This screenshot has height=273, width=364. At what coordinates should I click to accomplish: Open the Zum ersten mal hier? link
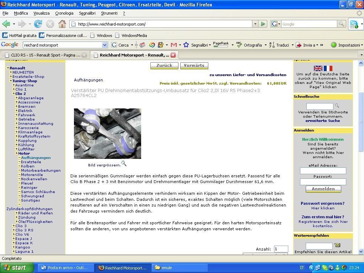[323, 217]
